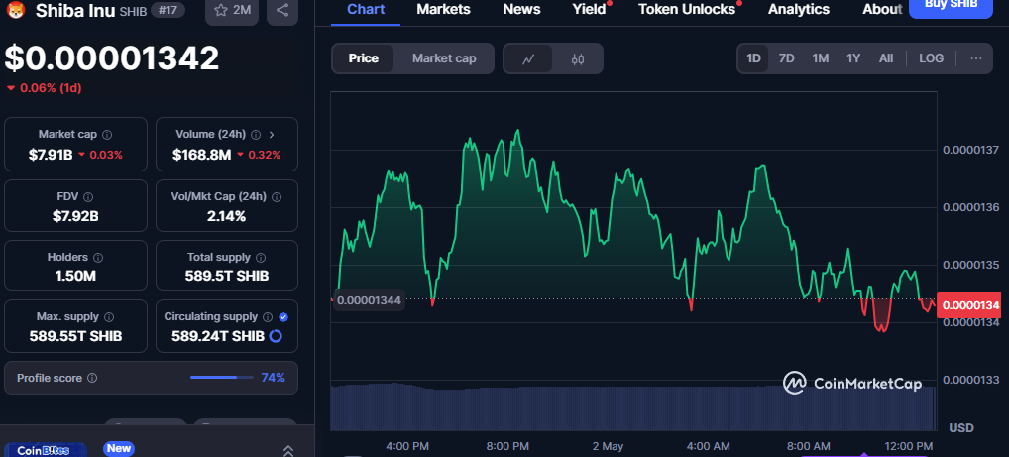Viewport: 1009px width, 457px height.
Task: Click the $7.92B FDV value
Action: pyautogui.click(x=75, y=216)
